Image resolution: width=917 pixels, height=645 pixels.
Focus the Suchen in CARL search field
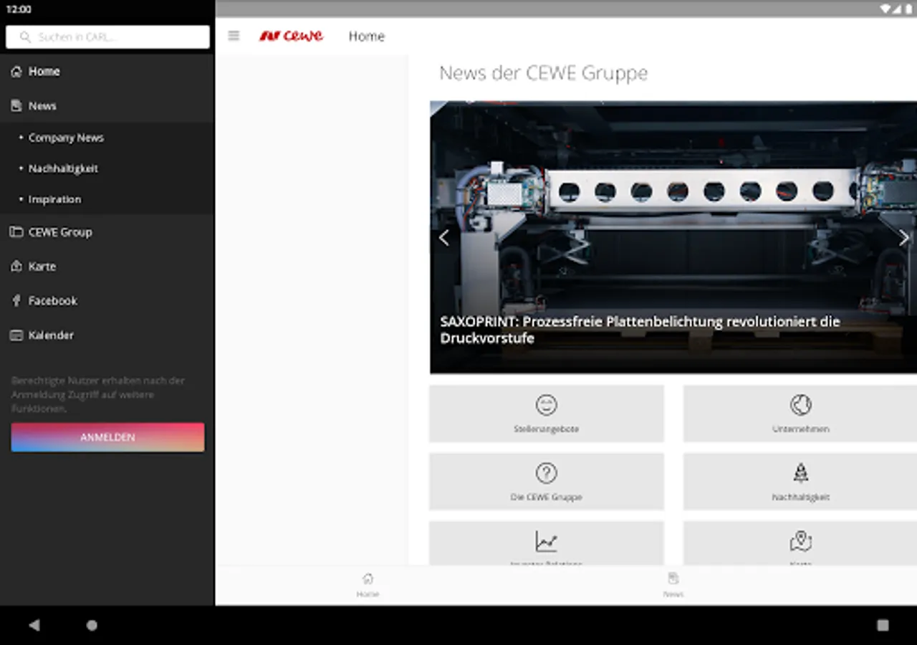tap(107, 37)
